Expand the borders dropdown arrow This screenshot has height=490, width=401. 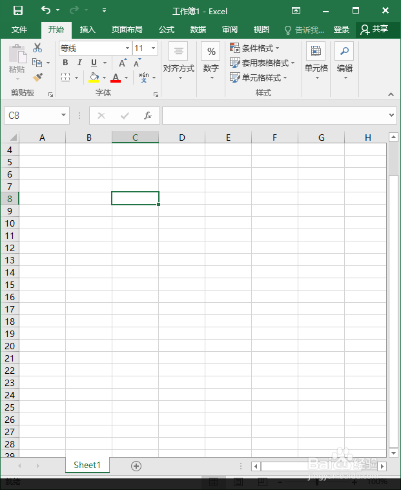(x=77, y=77)
